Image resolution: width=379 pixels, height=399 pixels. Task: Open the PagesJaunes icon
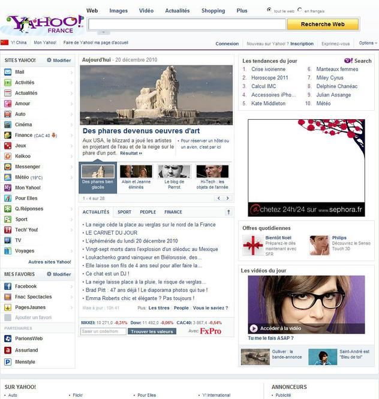coord(8,307)
